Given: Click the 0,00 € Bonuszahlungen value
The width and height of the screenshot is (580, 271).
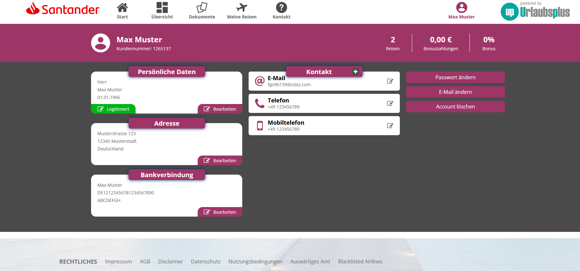Looking at the screenshot, I should [441, 43].
